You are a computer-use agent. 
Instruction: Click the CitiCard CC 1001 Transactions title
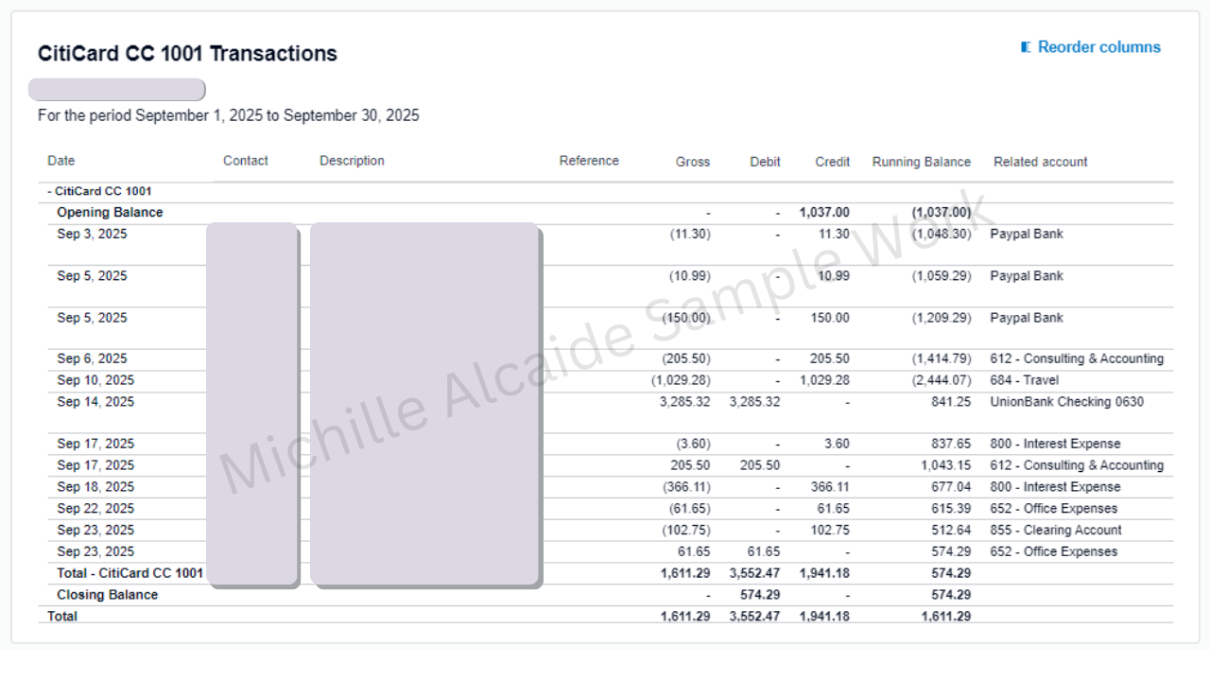click(187, 54)
